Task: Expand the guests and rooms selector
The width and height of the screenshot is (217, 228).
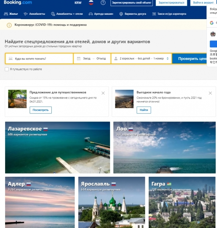Action: tap(141, 58)
